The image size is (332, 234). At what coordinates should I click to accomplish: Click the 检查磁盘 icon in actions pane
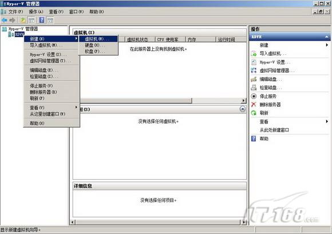pos(254,88)
